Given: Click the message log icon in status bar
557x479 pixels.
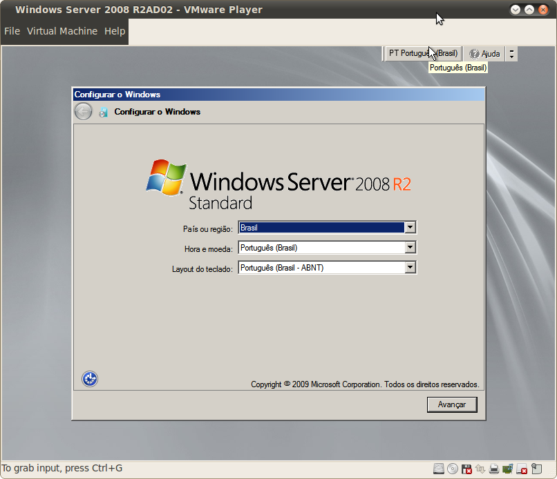Looking at the screenshot, I should tap(536, 469).
